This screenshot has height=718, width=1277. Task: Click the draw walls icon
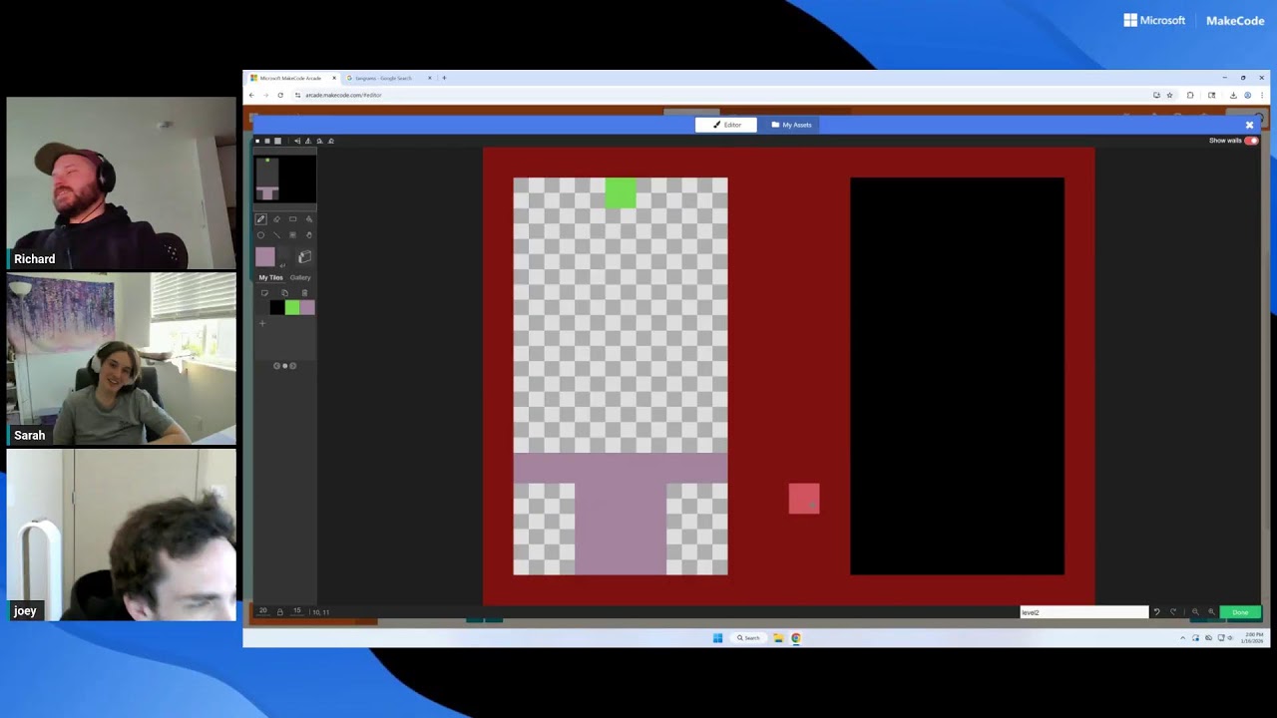[304, 256]
